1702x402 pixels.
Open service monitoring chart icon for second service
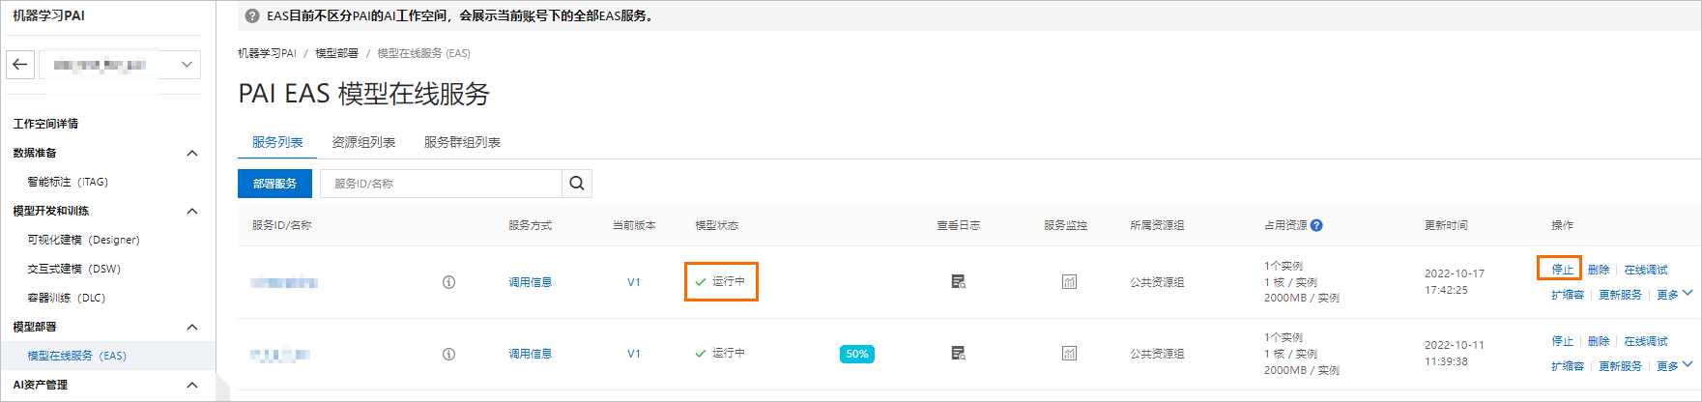point(1069,354)
